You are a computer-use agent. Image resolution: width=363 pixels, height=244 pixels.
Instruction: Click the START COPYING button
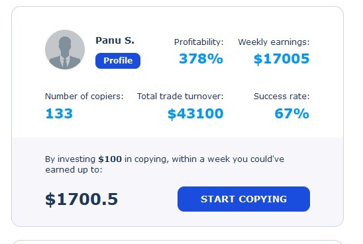click(x=244, y=199)
